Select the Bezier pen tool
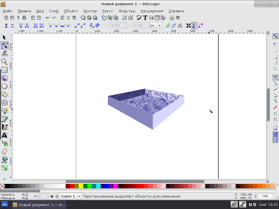This screenshot has height=209, width=279. click(x=4, y=119)
